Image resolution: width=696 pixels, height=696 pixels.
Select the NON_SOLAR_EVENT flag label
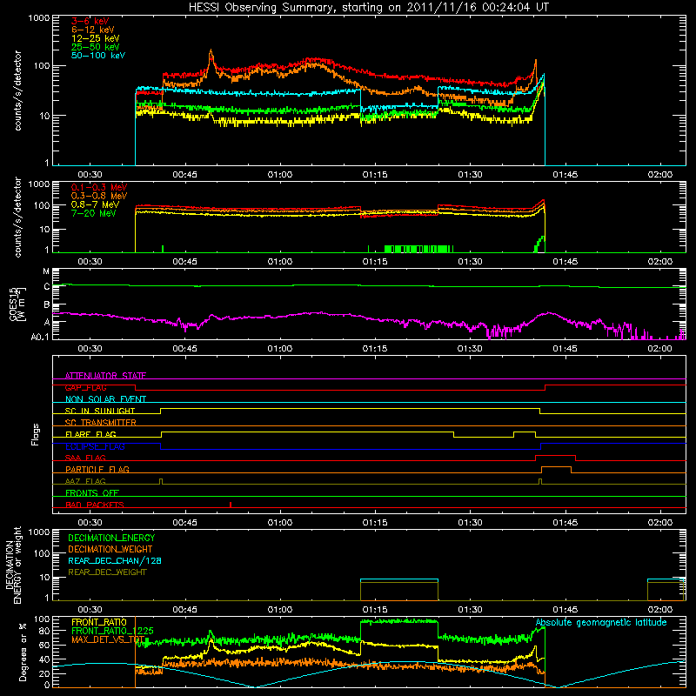click(105, 399)
